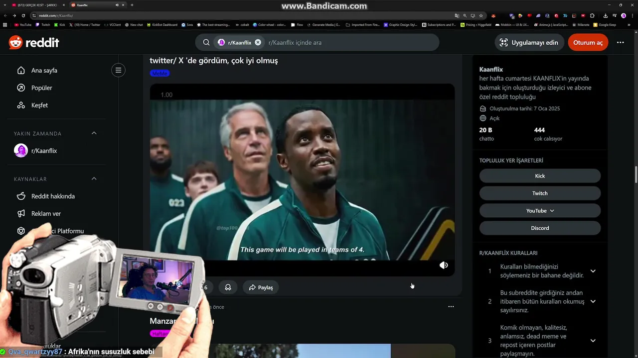Open the Home / Twitter bookmark
The height and width of the screenshot is (358, 638).
(85, 24)
